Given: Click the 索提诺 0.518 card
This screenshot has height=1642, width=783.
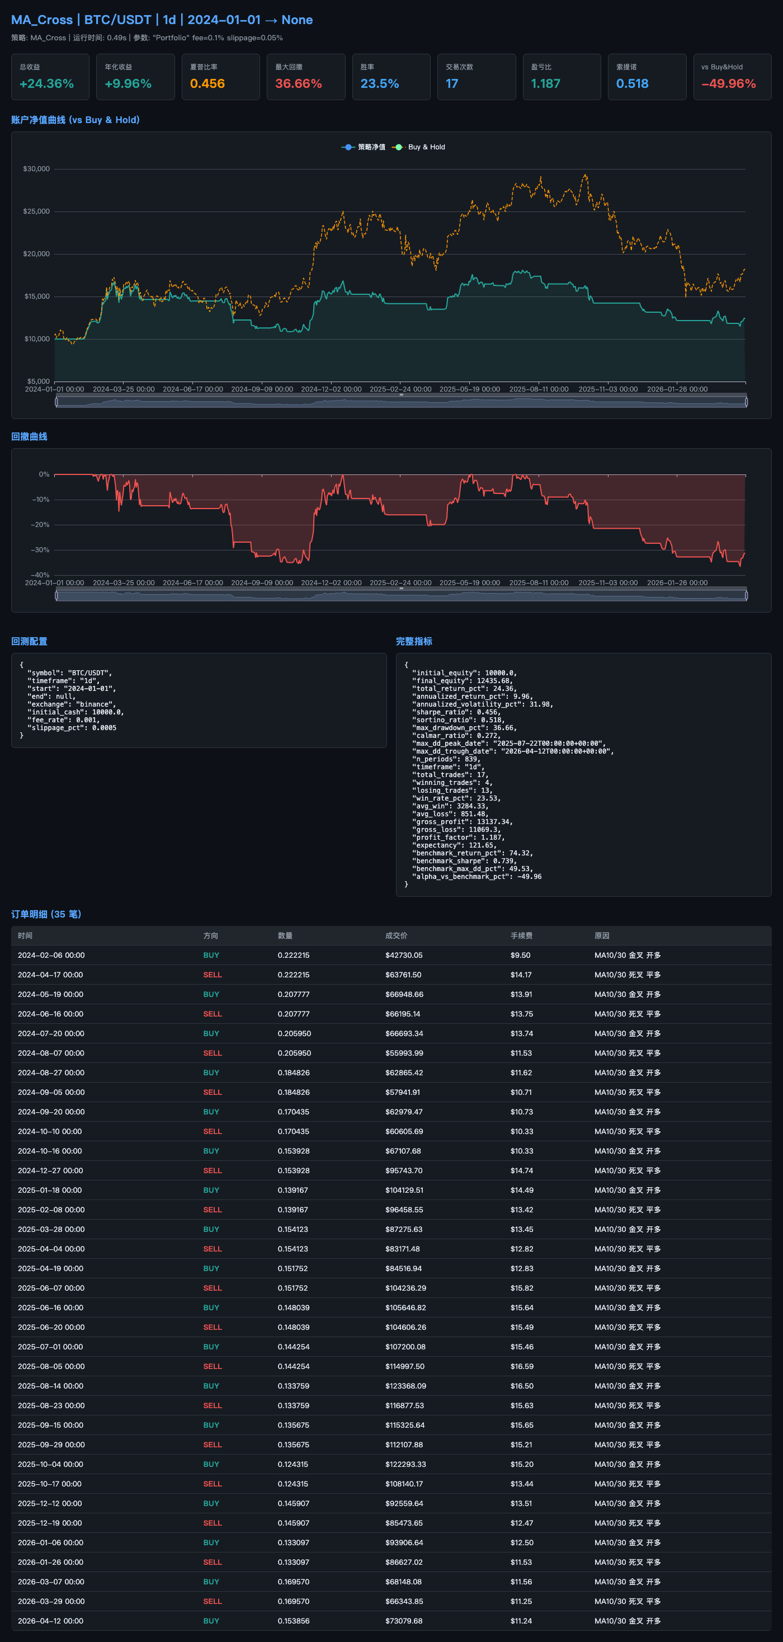Looking at the screenshot, I should (x=647, y=77).
